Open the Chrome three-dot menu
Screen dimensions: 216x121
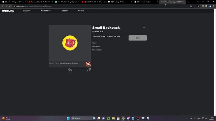pyautogui.click(x=214, y=6)
